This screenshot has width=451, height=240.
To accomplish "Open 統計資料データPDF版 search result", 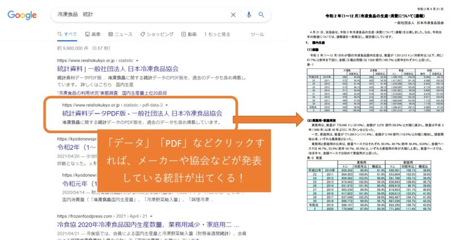I will [x=142, y=114].
